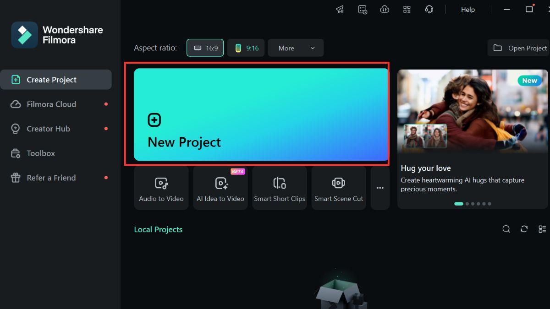Click the Local Projects heading
Viewport: 550px width, 309px height.
(x=158, y=229)
